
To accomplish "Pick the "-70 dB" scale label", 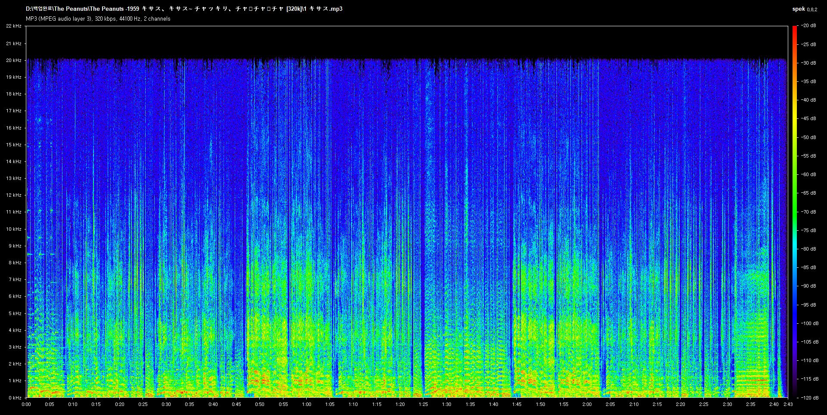I will 808,212.
